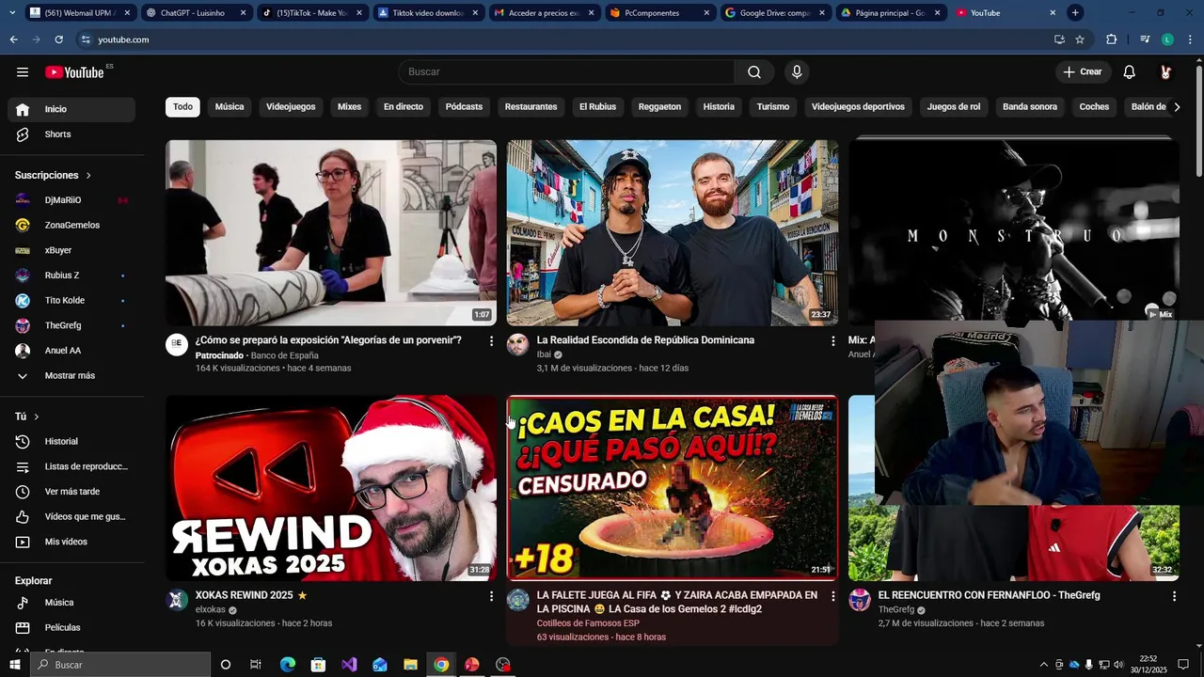This screenshot has width=1204, height=677.
Task: Open Chrome media controls icon
Action: (1145, 39)
